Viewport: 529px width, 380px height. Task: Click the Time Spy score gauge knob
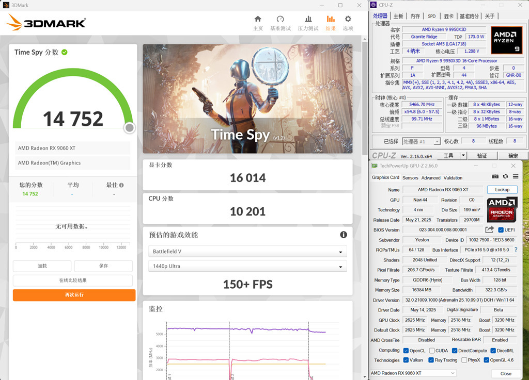129,128
